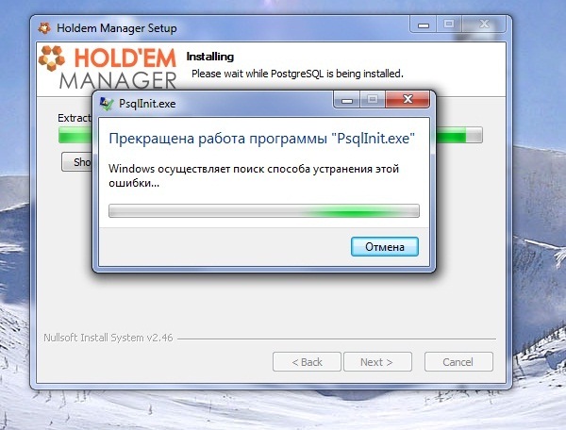Click the Installing header text
Image resolution: width=566 pixels, height=430 pixels.
click(x=210, y=57)
